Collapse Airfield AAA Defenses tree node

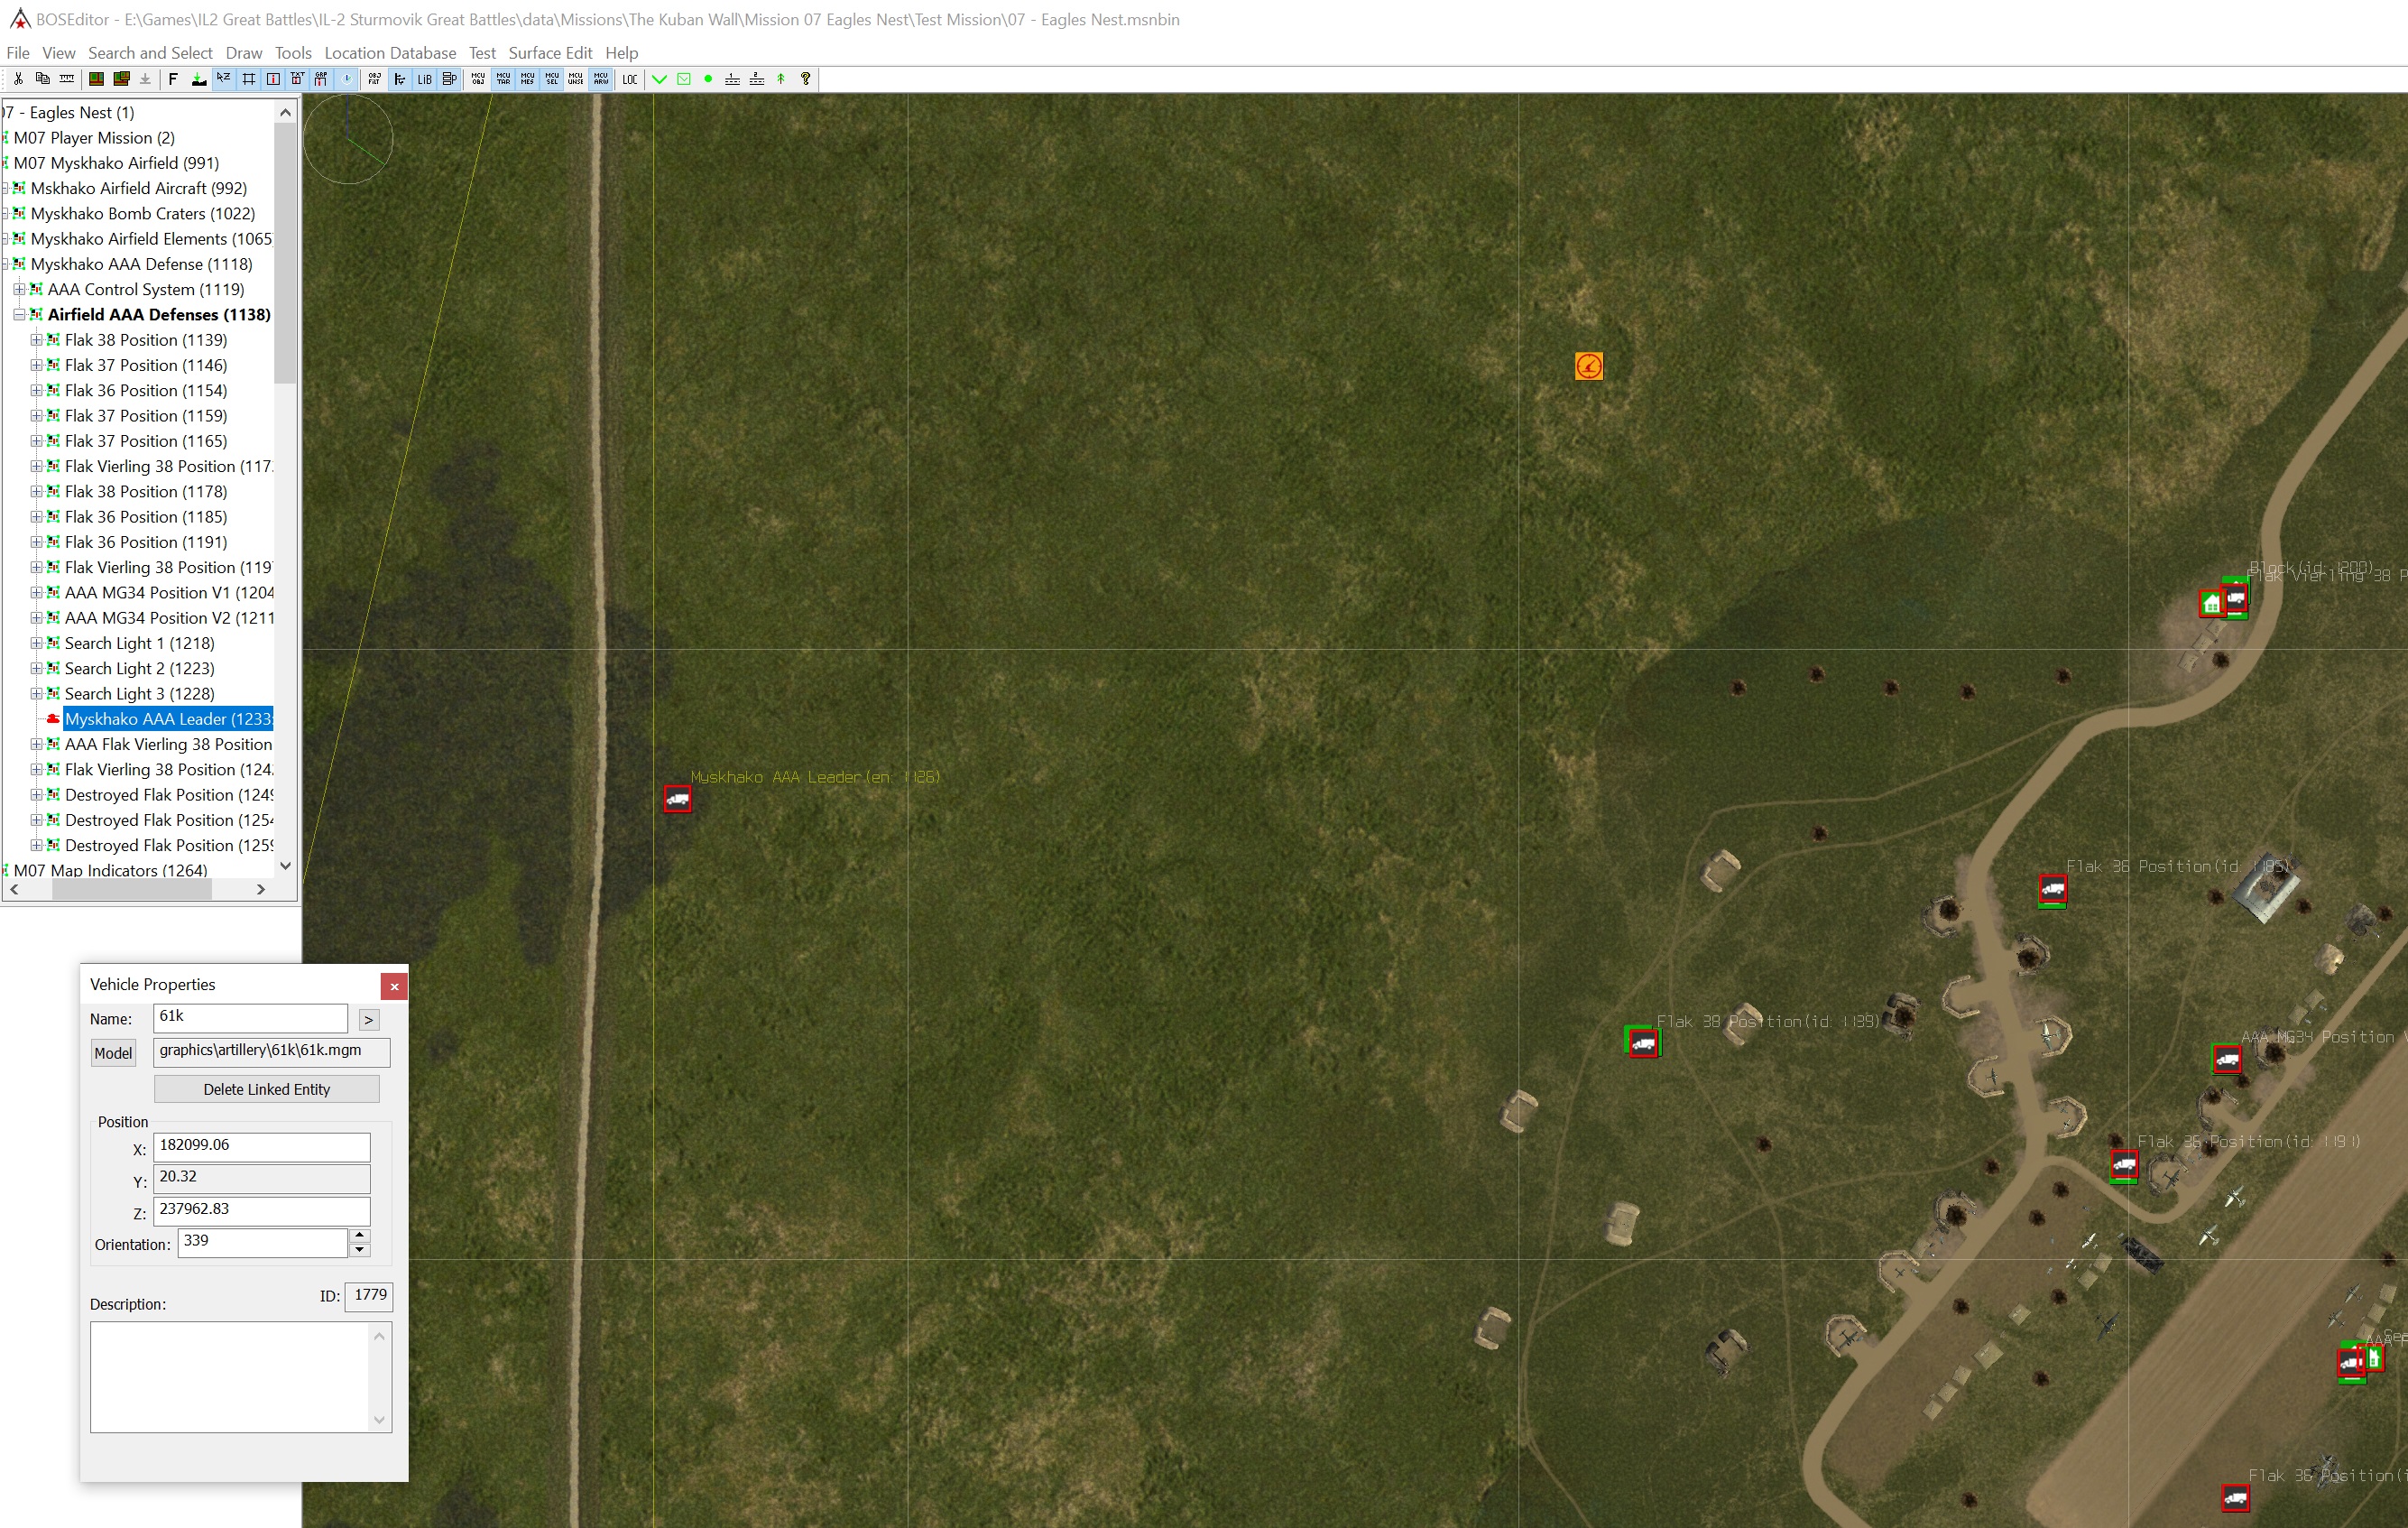coord(19,314)
